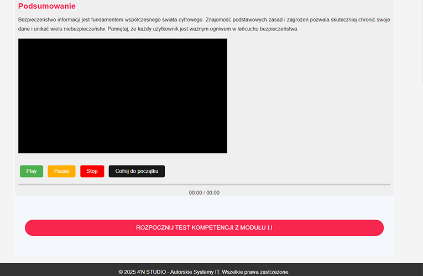423x276 pixels.
Task: Click the Podsumowanie heading
Action: [x=47, y=6]
